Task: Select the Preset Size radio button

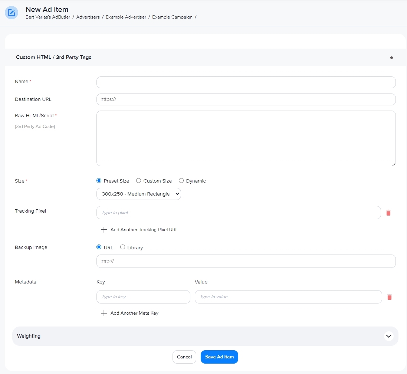Action: (99, 181)
